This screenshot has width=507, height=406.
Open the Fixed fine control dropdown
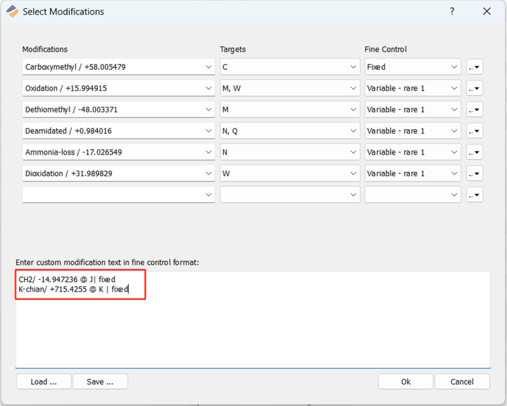pyautogui.click(x=454, y=67)
